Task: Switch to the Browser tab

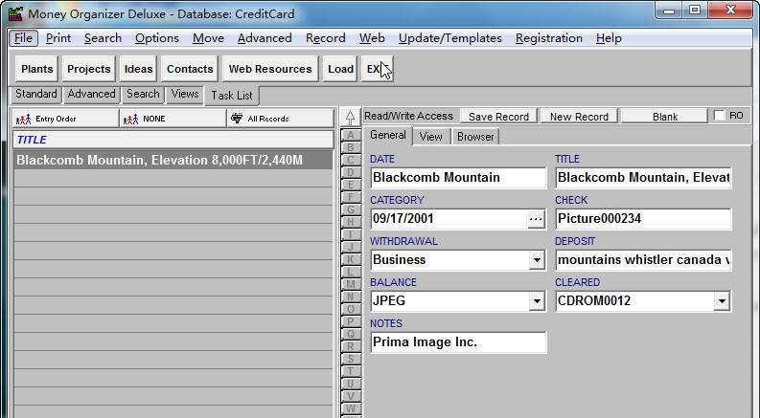Action: (475, 137)
